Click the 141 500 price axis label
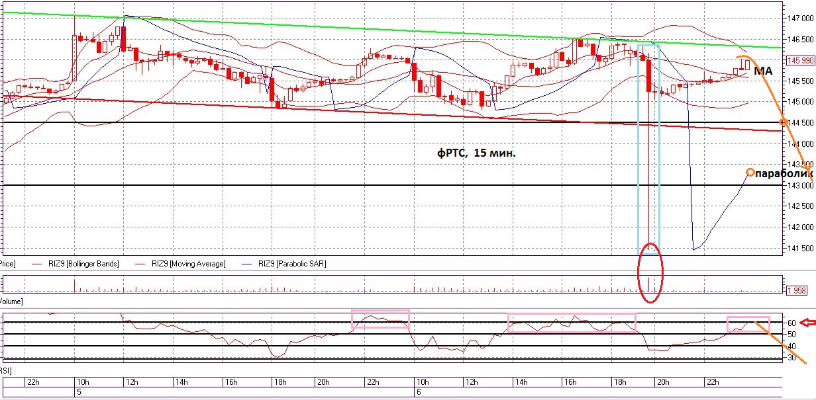The width and height of the screenshot is (816, 400). 802,249
